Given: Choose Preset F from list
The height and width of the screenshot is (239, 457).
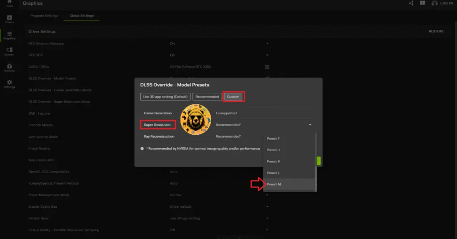Looking at the screenshot, I should click(x=289, y=139).
